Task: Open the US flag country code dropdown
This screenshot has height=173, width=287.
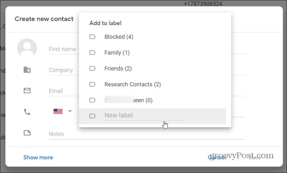Action: [62, 111]
